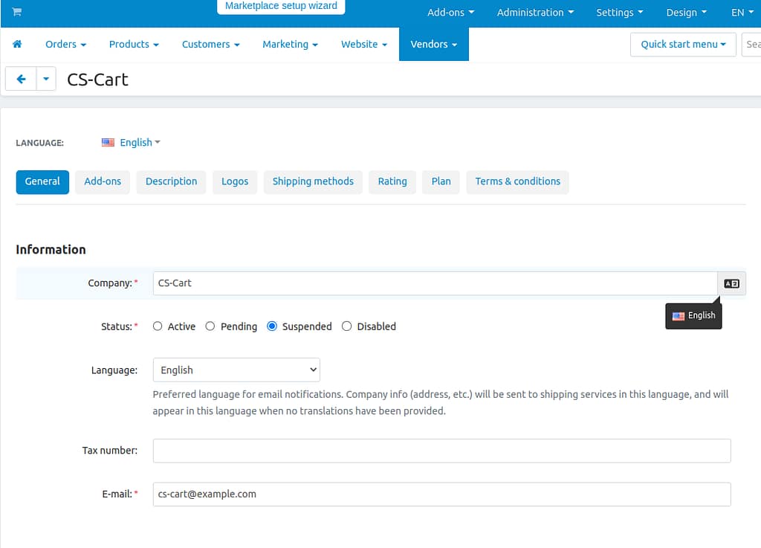Open the Language select dropdown
The width and height of the screenshot is (761, 548).
click(x=236, y=370)
